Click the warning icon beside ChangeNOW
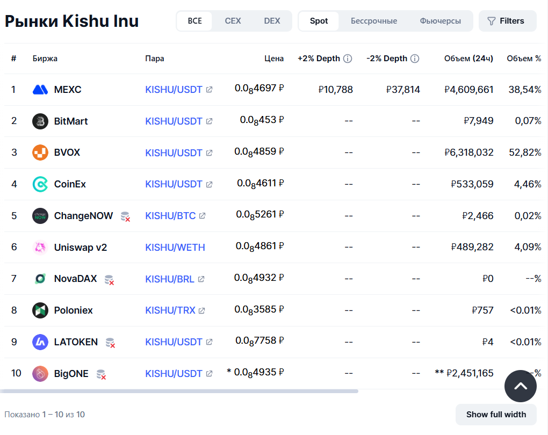This screenshot has height=435, width=548. [x=125, y=216]
